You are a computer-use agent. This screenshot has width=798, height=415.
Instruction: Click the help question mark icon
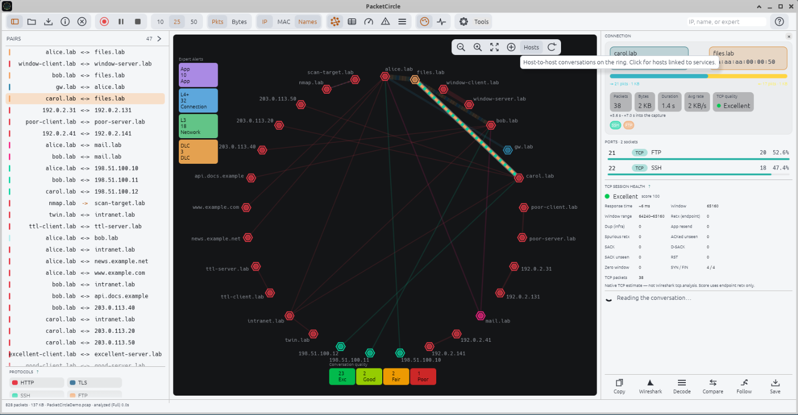(779, 21)
